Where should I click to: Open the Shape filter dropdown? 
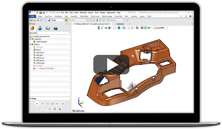(x=58, y=20)
